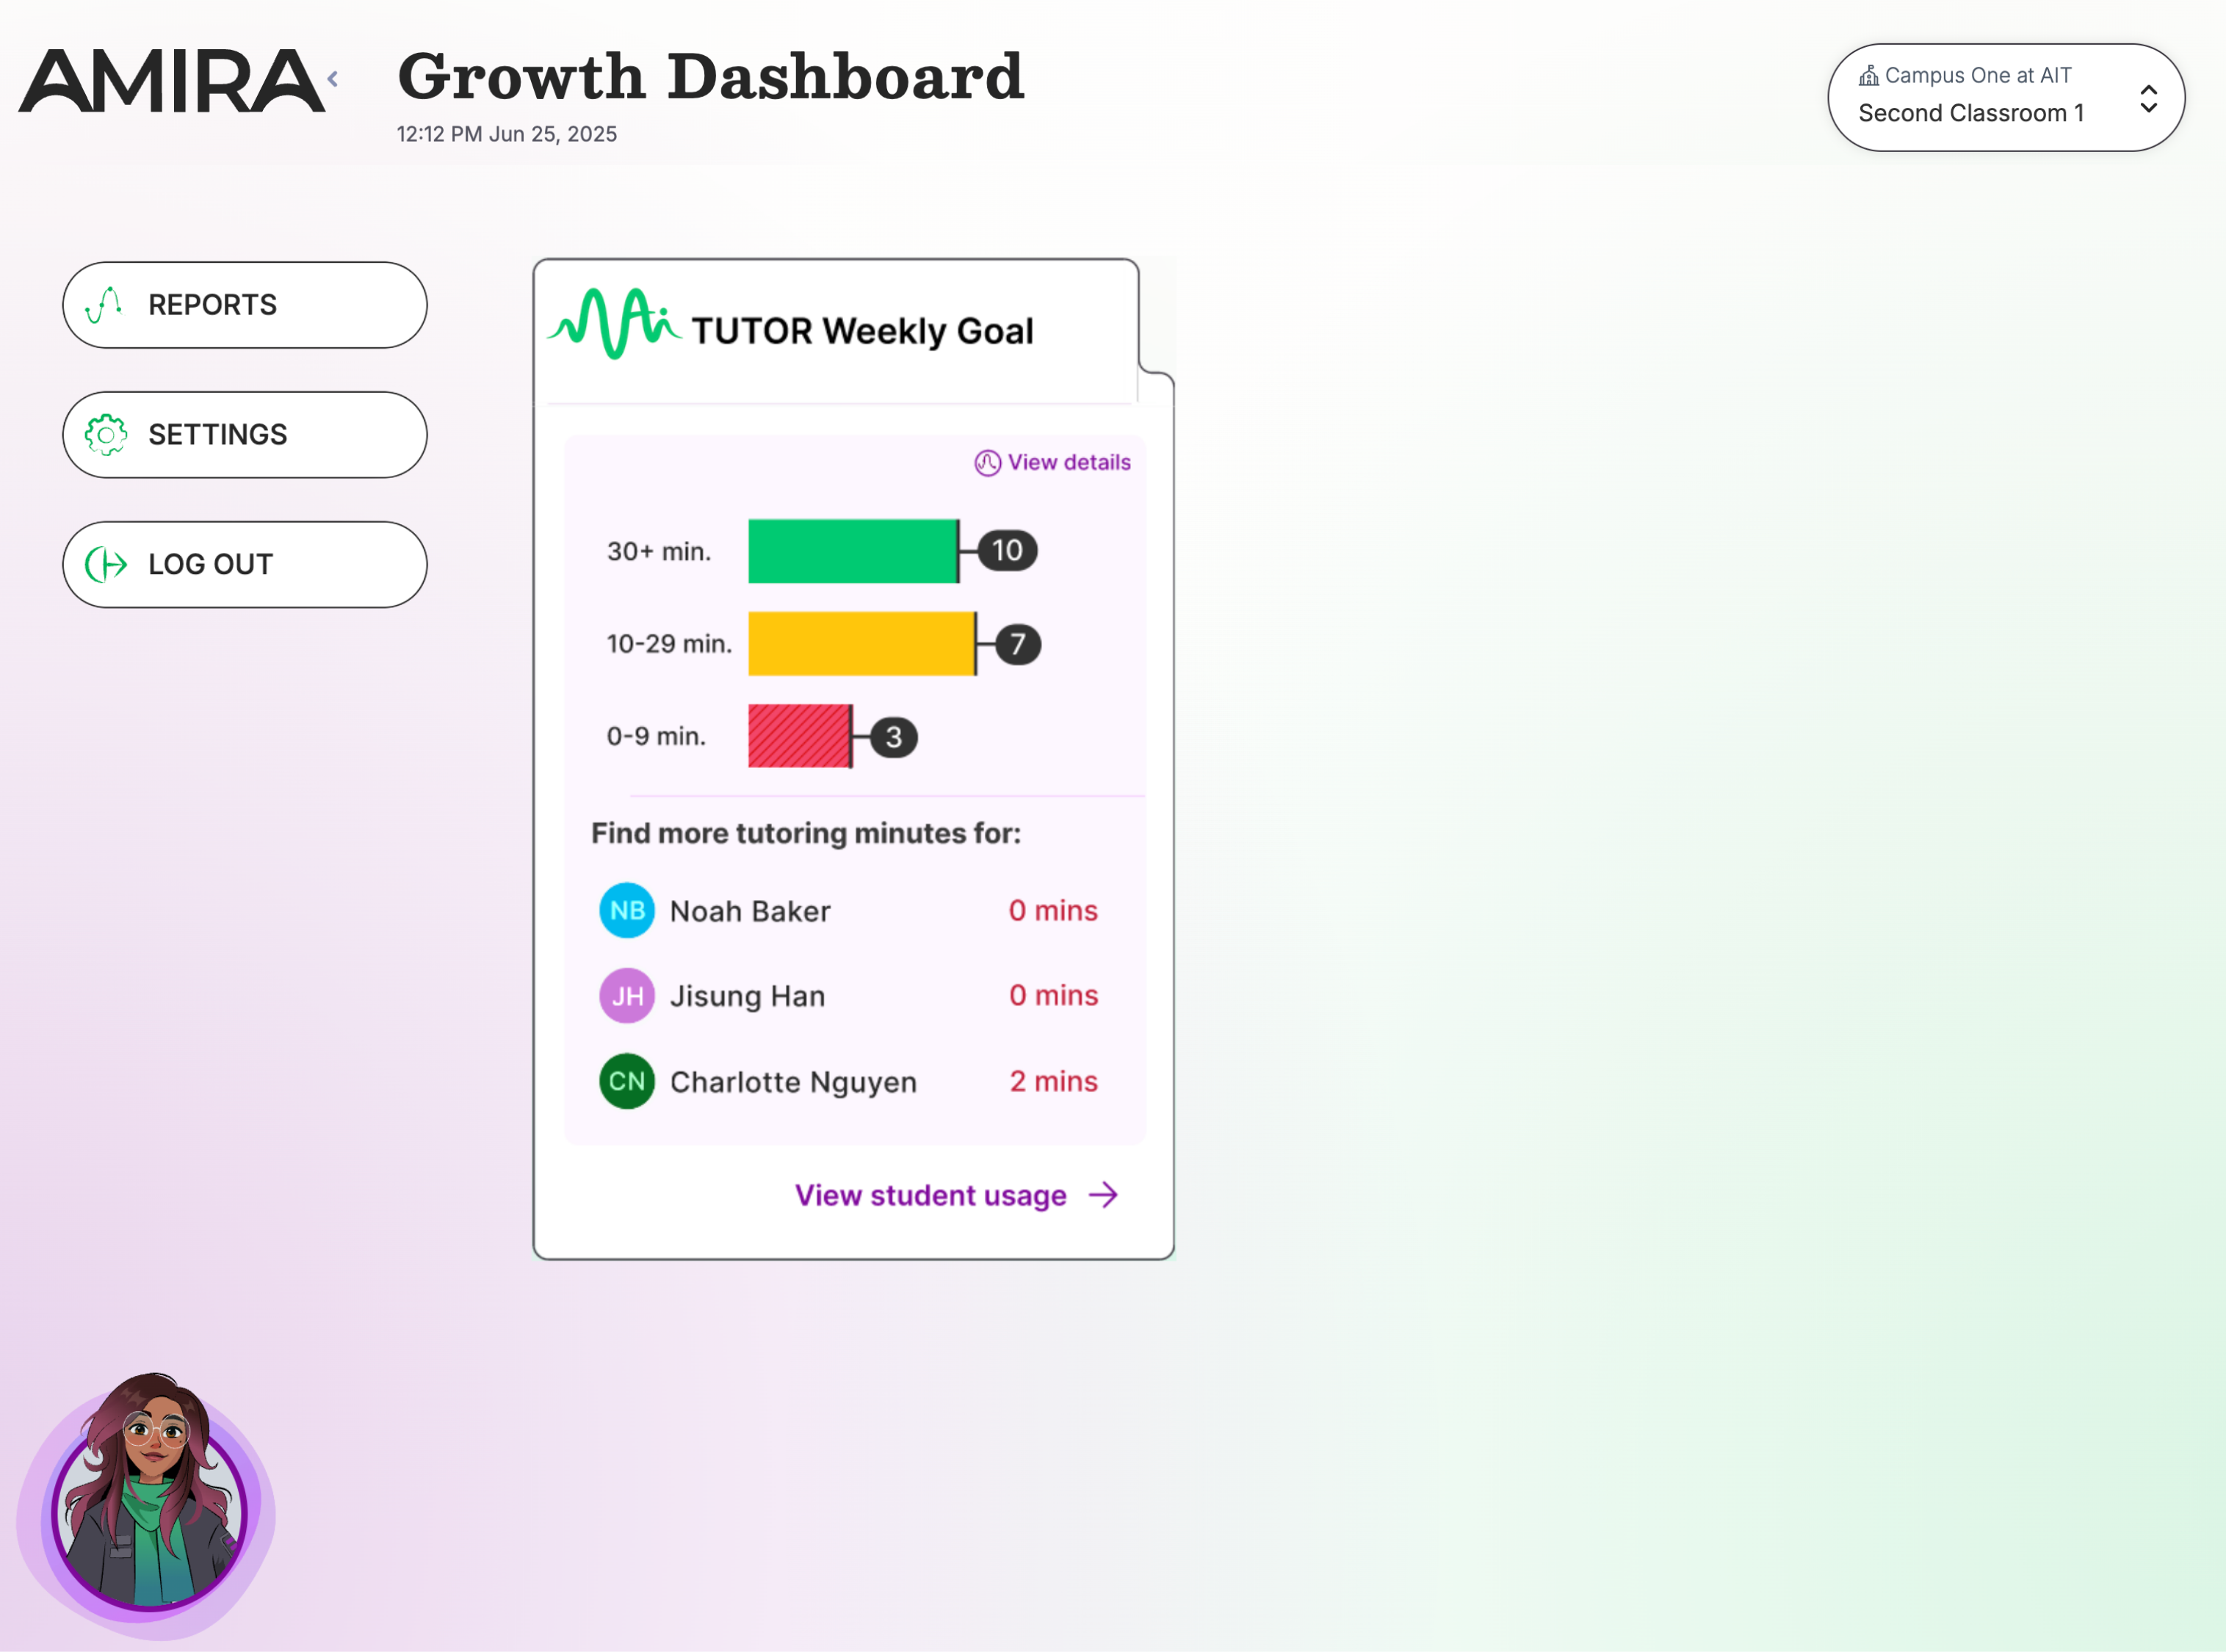This screenshot has height=1652, width=2226.
Task: Click Noah Baker's NB avatar
Action: tap(627, 910)
